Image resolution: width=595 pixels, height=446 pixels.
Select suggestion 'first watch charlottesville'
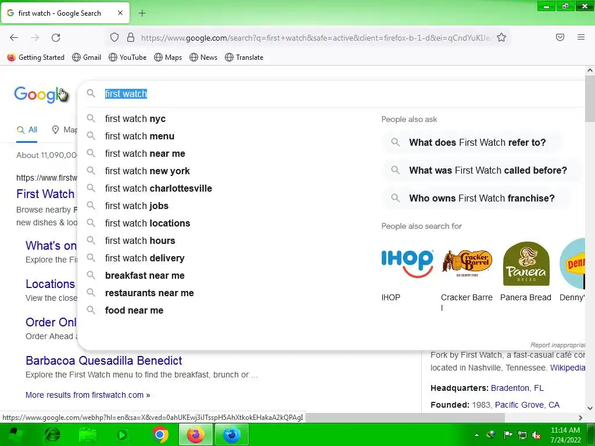click(158, 189)
